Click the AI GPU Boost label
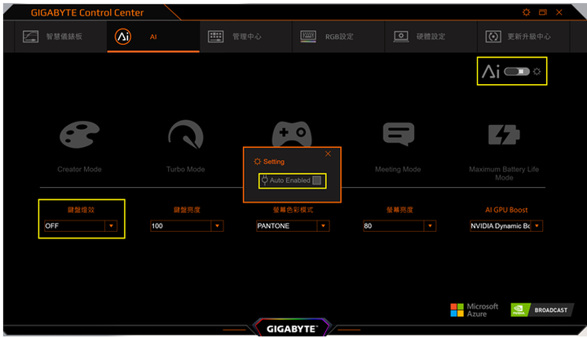Image resolution: width=587 pixels, height=338 pixels. [x=506, y=210]
